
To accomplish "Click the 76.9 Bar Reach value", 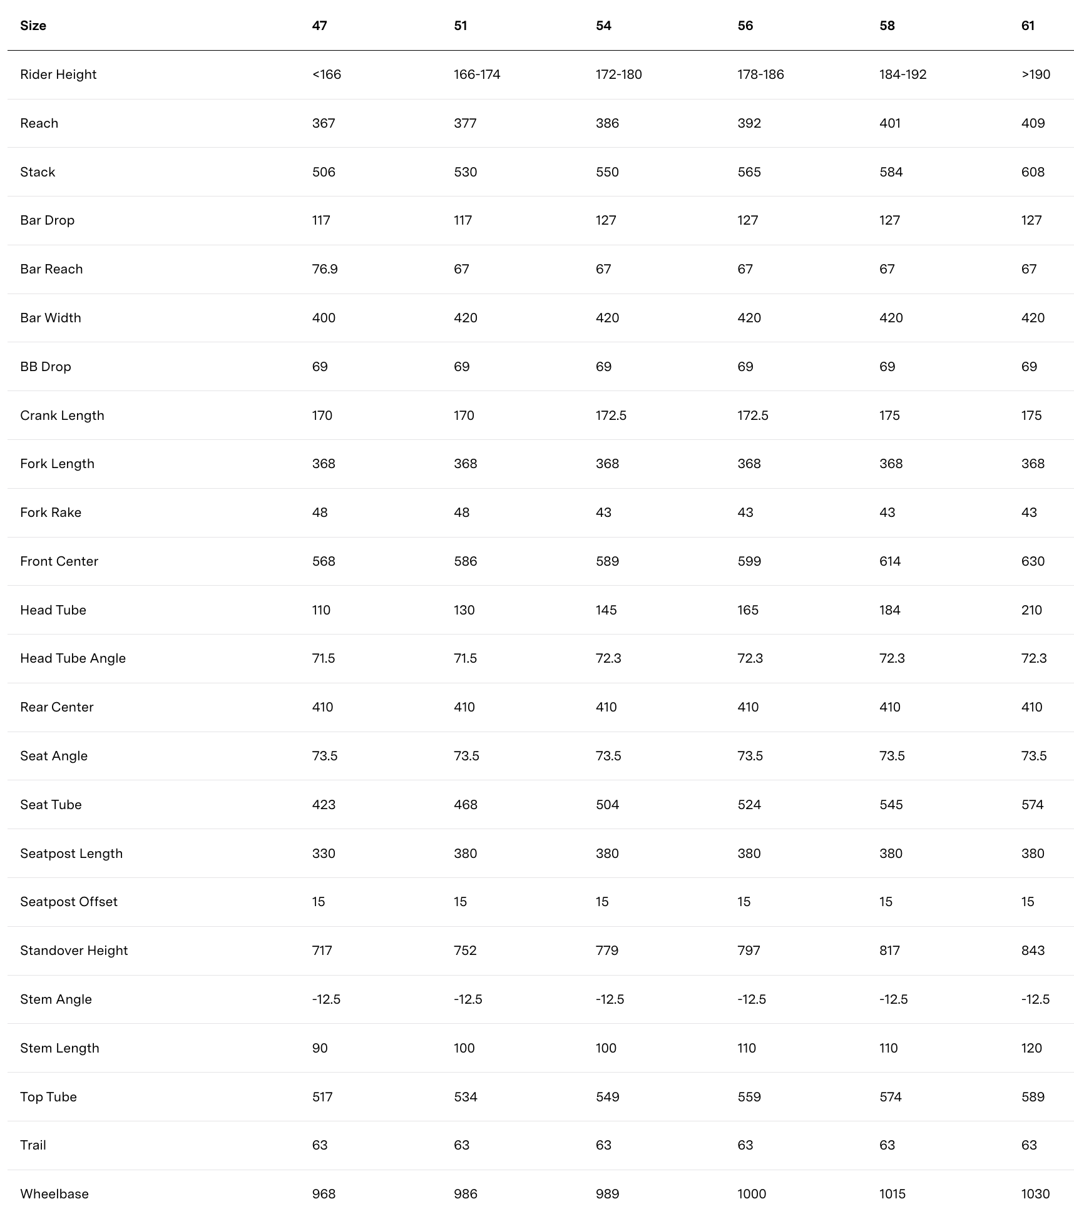I will (325, 269).
